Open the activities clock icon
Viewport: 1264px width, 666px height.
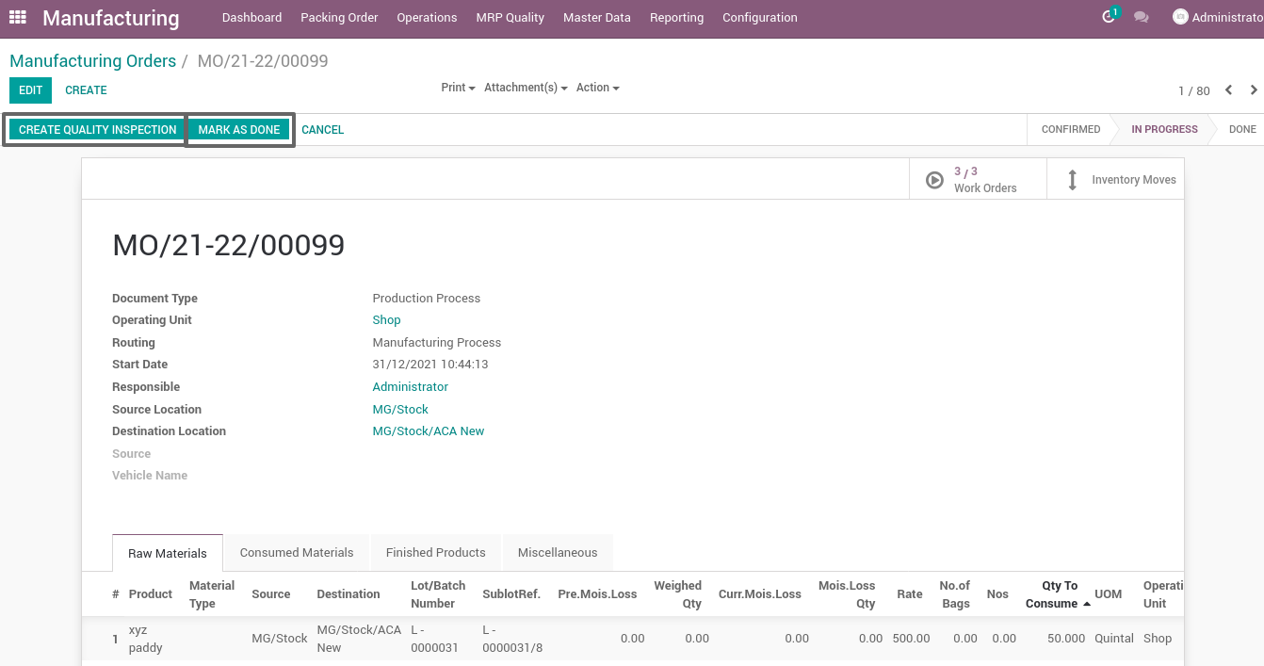point(1109,17)
